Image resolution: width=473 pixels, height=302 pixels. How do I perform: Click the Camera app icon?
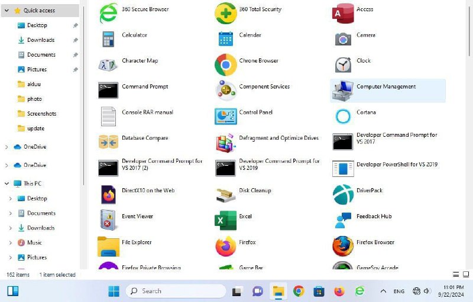343,39
